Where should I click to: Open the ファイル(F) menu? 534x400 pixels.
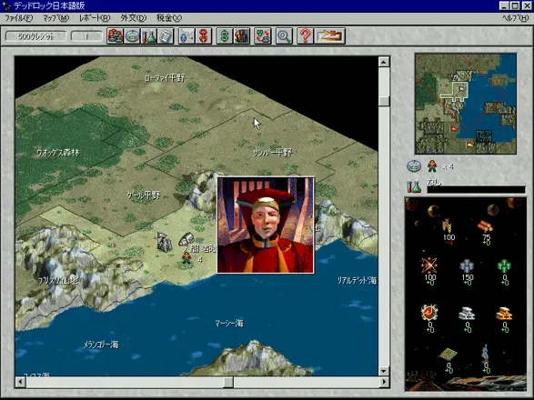(x=18, y=17)
